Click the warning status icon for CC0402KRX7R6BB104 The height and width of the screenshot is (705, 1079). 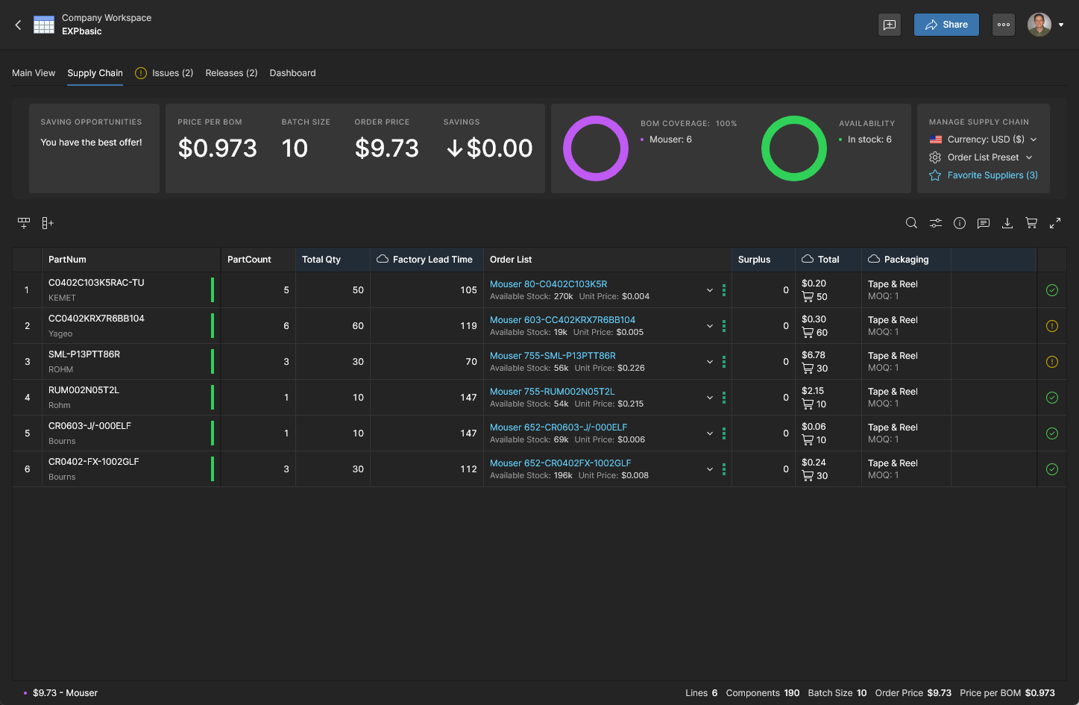point(1052,326)
